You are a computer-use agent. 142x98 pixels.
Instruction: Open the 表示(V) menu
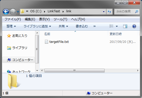[x=44, y=19]
